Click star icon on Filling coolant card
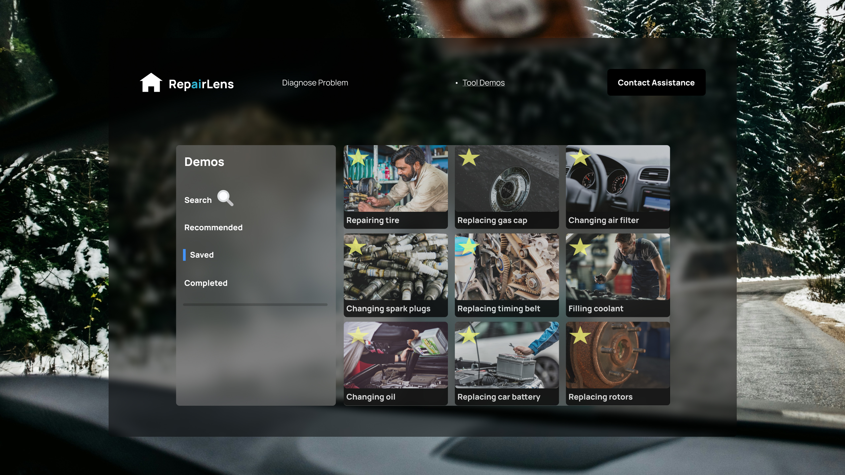845x475 pixels. pos(580,246)
